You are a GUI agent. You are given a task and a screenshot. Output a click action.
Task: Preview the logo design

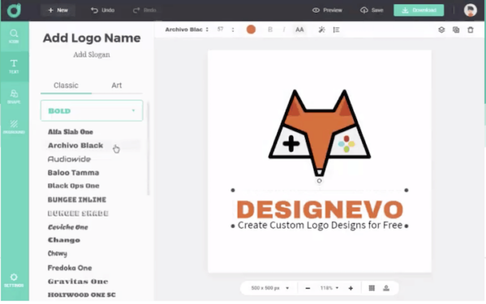click(x=327, y=11)
